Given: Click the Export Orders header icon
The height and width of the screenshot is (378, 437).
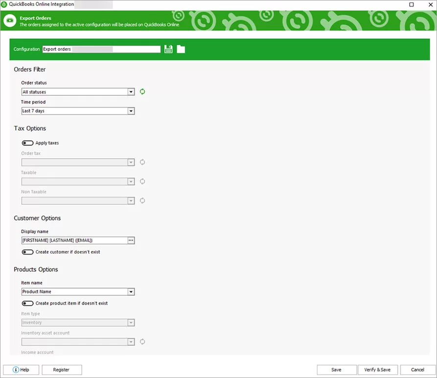Looking at the screenshot, I should (10, 21).
